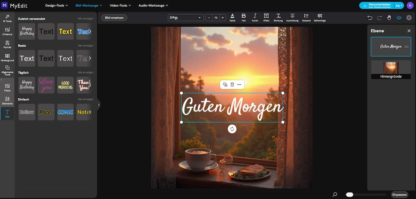Open the Audio-Werkzeuge menu

153,6
